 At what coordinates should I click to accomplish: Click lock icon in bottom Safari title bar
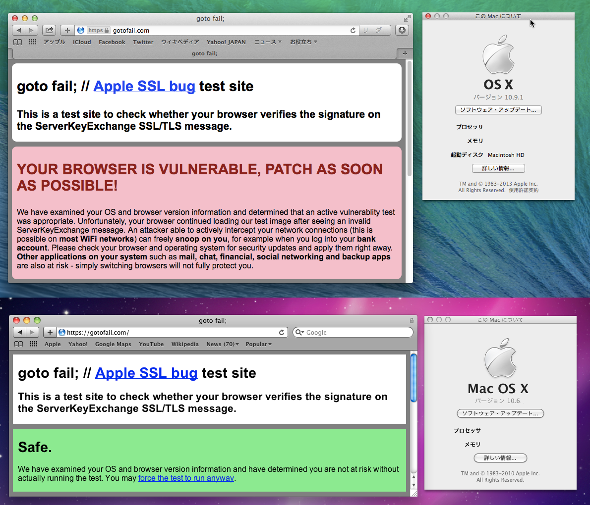point(412,320)
